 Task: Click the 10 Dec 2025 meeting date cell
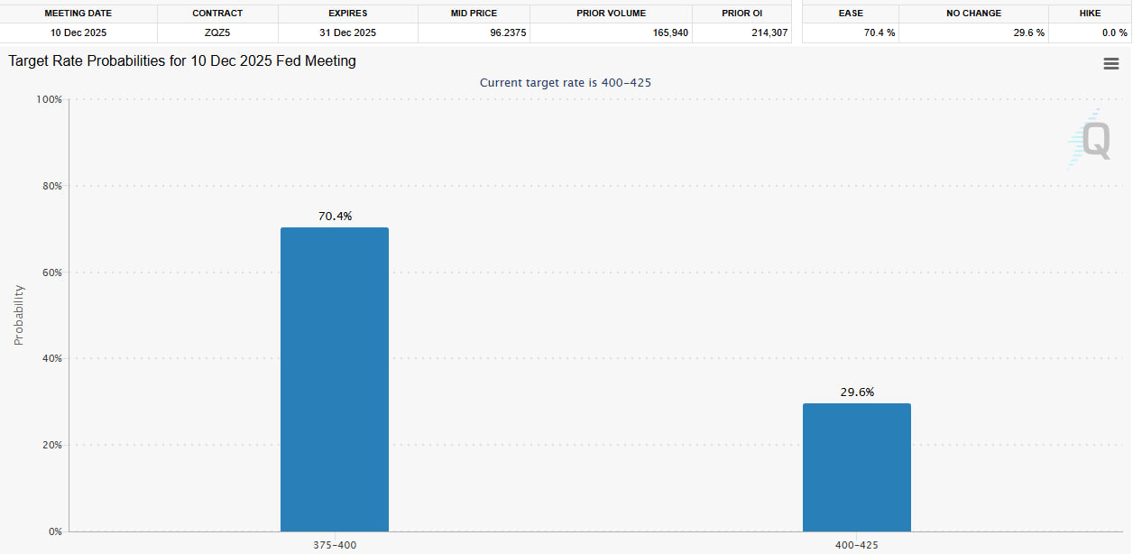[x=78, y=32]
